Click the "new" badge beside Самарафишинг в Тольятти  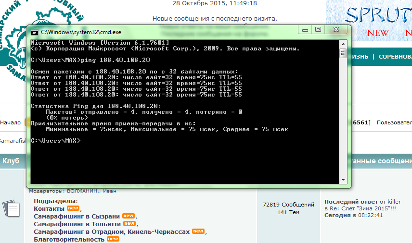coord(129,224)
